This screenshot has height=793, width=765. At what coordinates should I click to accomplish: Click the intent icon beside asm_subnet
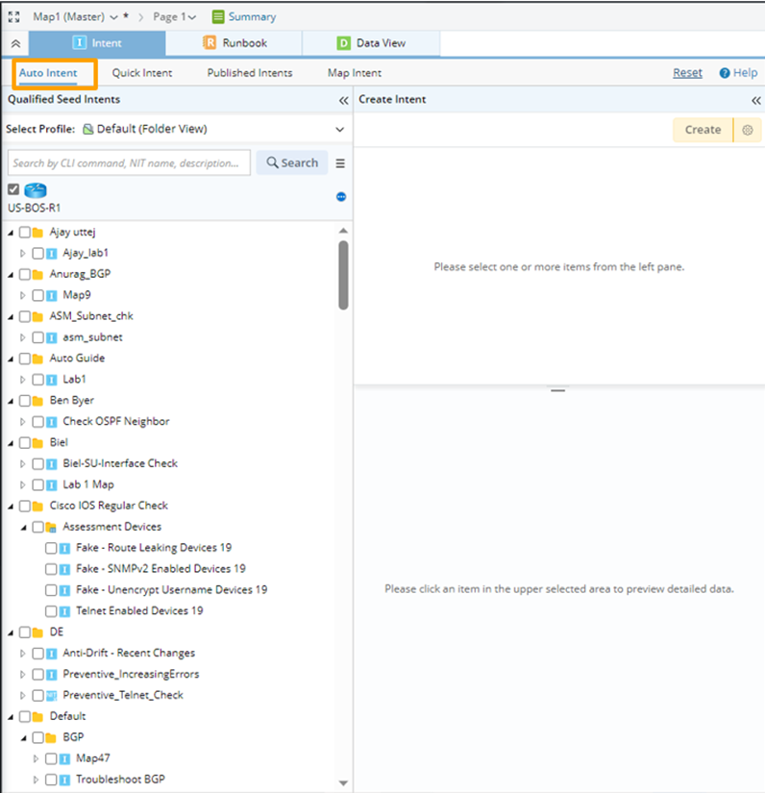(51, 337)
